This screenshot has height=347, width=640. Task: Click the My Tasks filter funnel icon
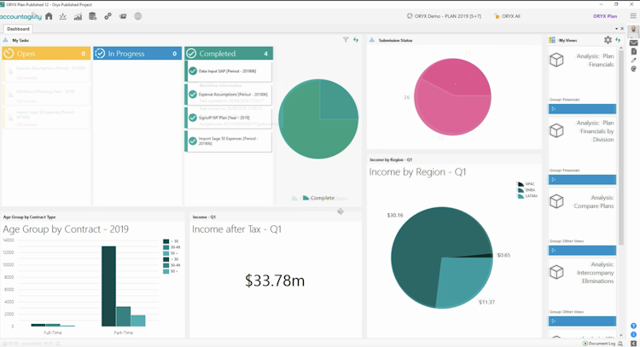346,40
